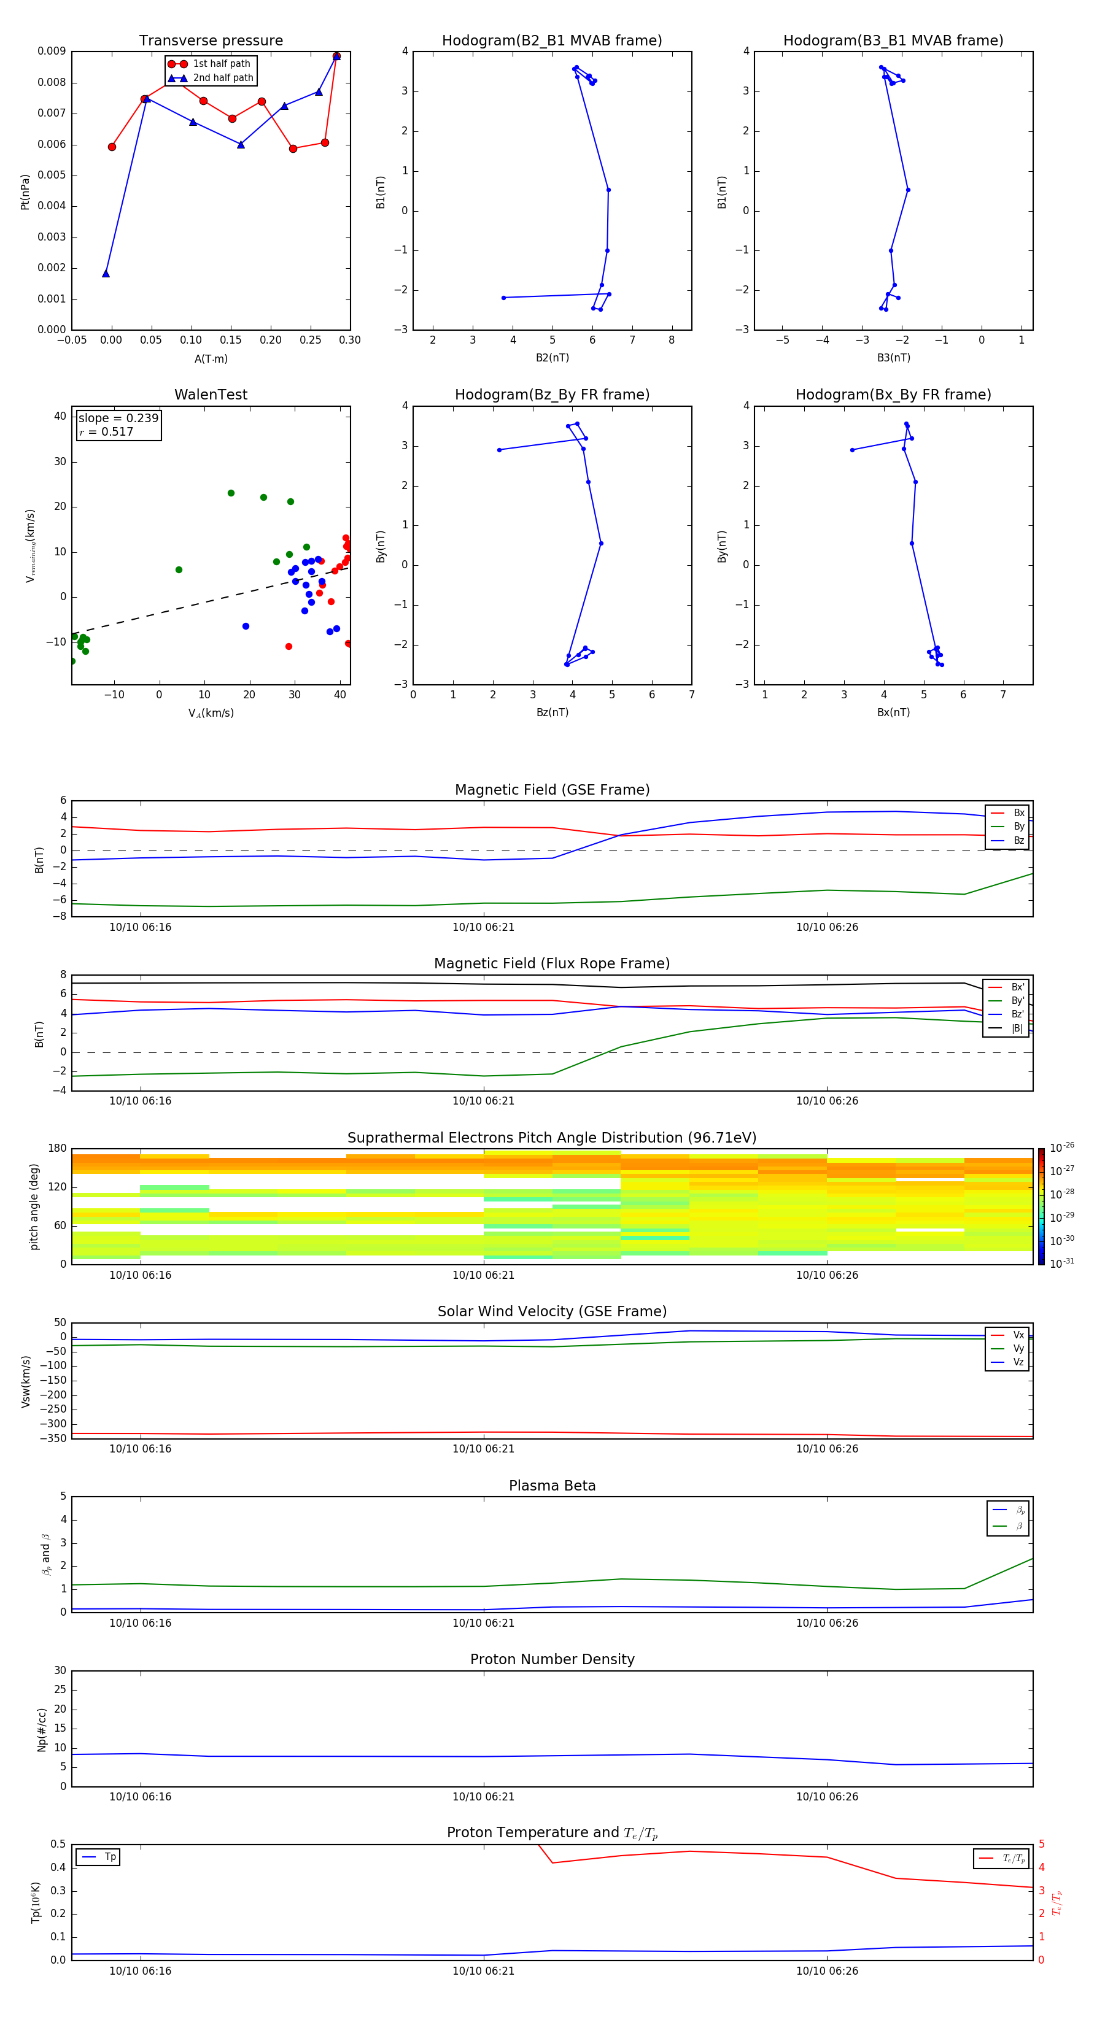Click the 'Magnetic Field (Flux Rope Frame)' title
Image resolution: width=1105 pixels, height=2025 pixels.
552,964
